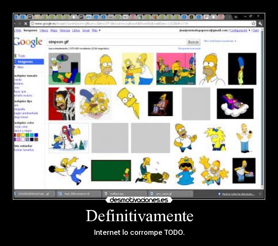The width and height of the screenshot is (278, 246).
Task: Filter by Icono size
Action: click(17, 87)
